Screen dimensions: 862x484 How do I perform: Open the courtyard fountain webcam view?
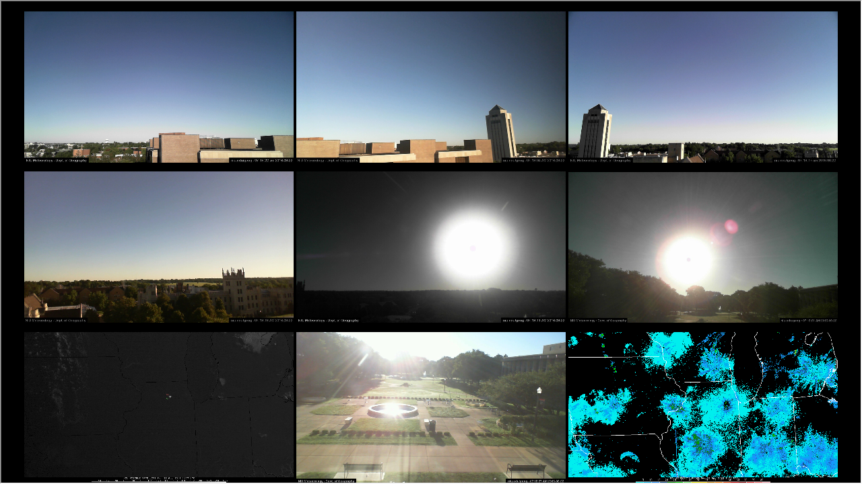tap(431, 407)
